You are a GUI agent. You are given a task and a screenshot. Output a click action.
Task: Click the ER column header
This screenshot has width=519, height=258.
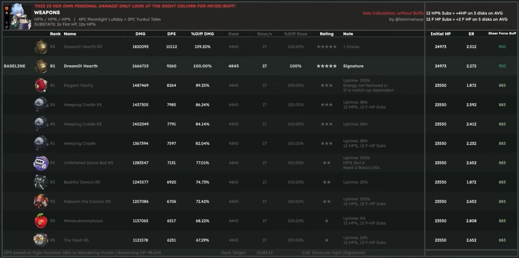click(471, 34)
